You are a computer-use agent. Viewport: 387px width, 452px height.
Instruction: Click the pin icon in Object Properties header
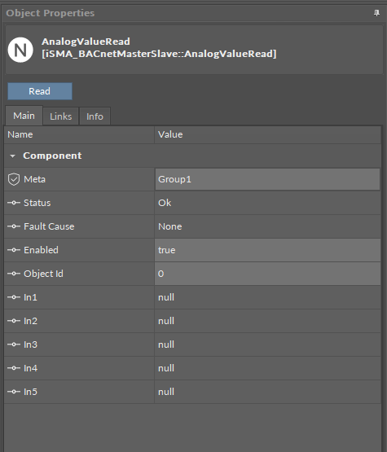[376, 13]
